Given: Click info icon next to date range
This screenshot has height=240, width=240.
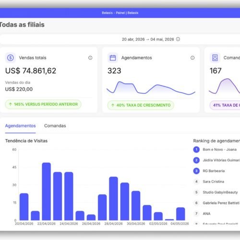Looking at the screenshot, I should 178,39.
